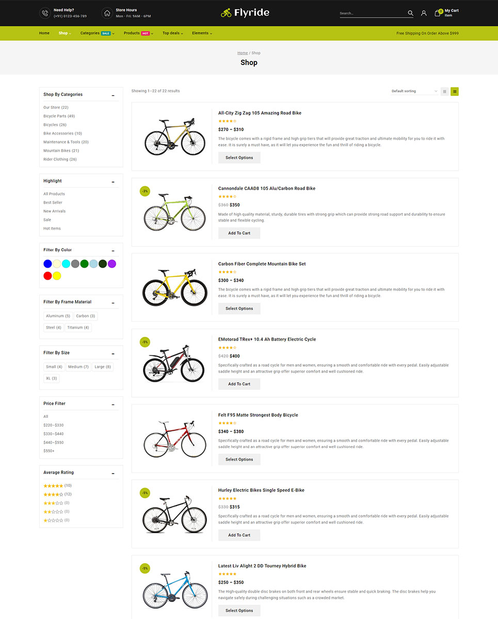Click into the search input field
The height and width of the screenshot is (619, 498).
pos(372,13)
